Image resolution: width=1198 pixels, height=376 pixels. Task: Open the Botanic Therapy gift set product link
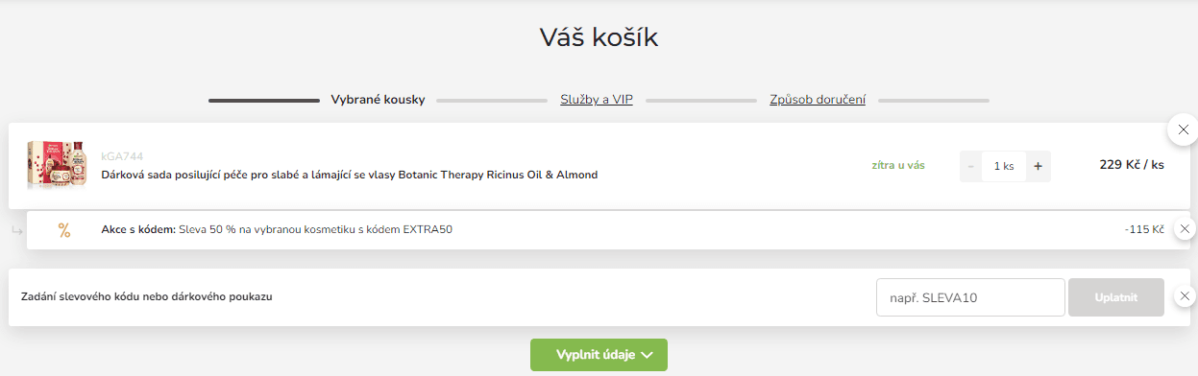(x=350, y=175)
